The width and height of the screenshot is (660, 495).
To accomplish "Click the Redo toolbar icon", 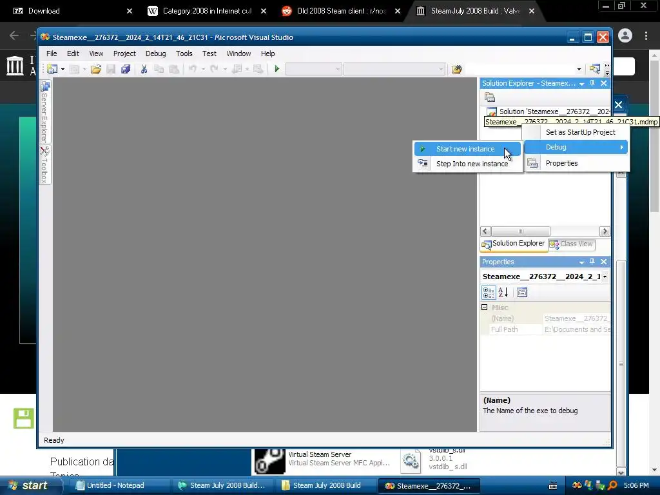I will pyautogui.click(x=214, y=69).
